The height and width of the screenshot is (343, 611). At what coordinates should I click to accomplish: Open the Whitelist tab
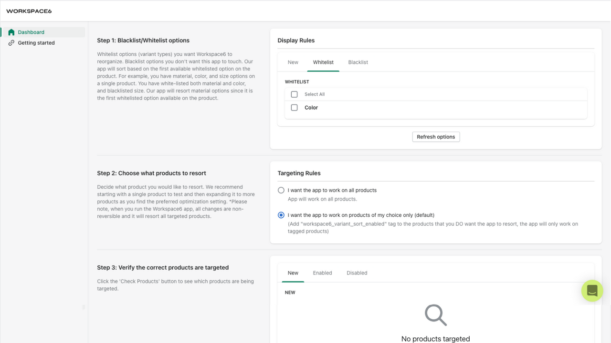(323, 62)
